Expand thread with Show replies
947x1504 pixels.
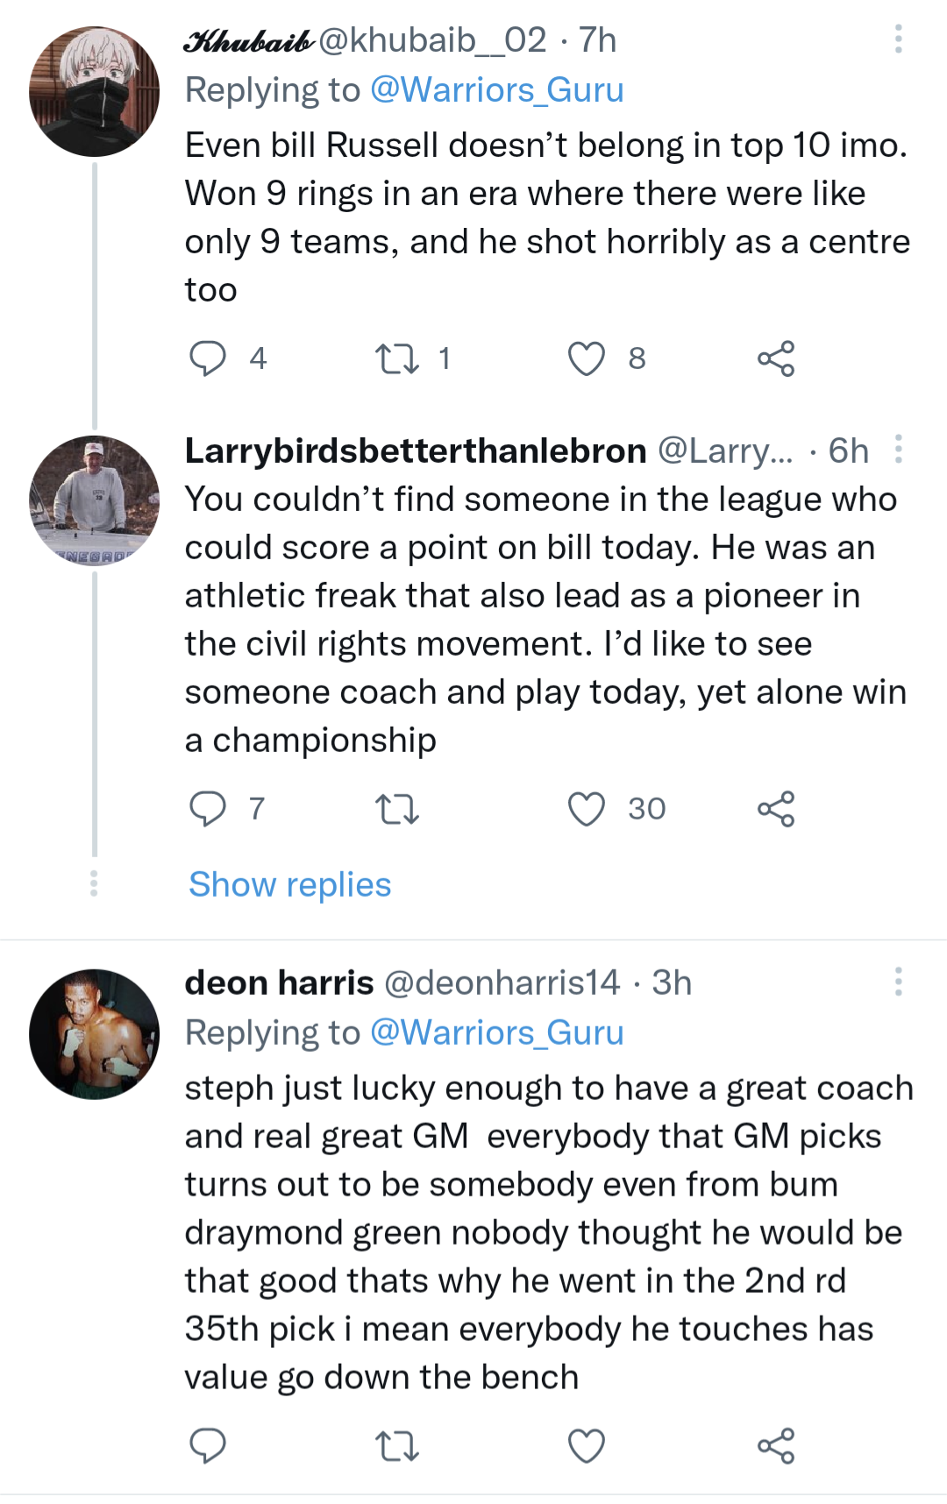[x=290, y=884]
